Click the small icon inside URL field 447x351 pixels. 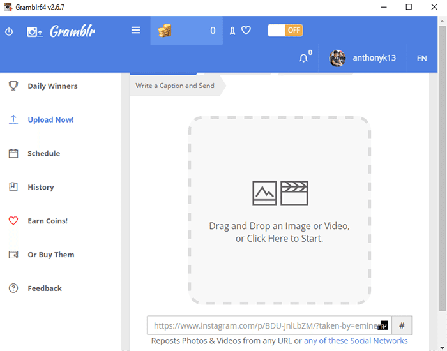(x=383, y=325)
